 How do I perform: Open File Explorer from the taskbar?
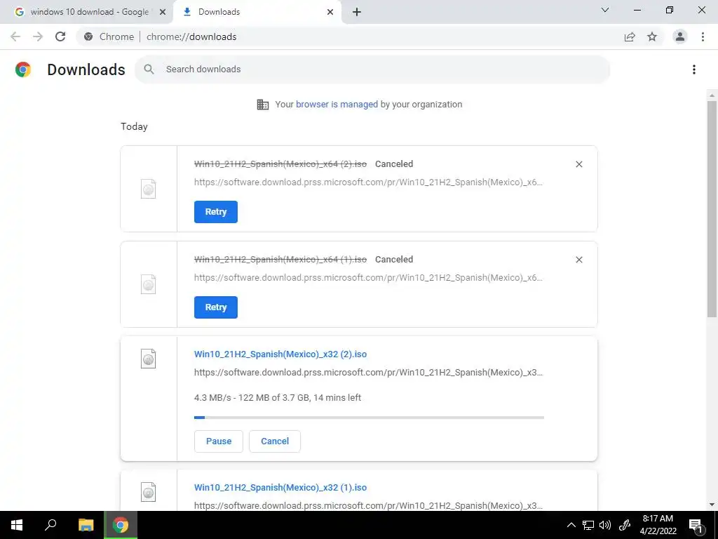tap(86, 525)
